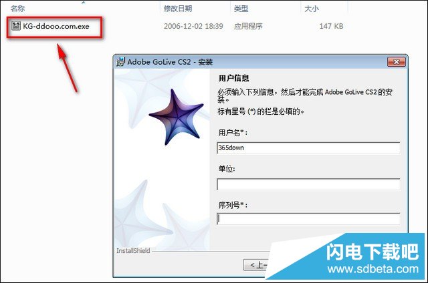The width and height of the screenshot is (428, 283).
Task: Close the Adobe GoLive CS2 installer
Action: (x=397, y=62)
